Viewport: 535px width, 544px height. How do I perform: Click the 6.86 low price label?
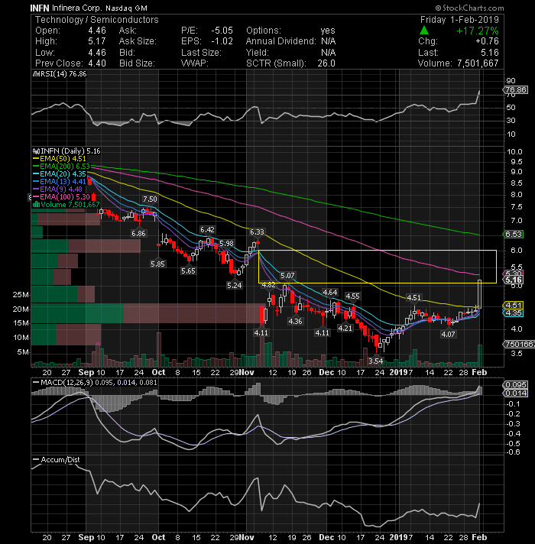pyautogui.click(x=138, y=234)
